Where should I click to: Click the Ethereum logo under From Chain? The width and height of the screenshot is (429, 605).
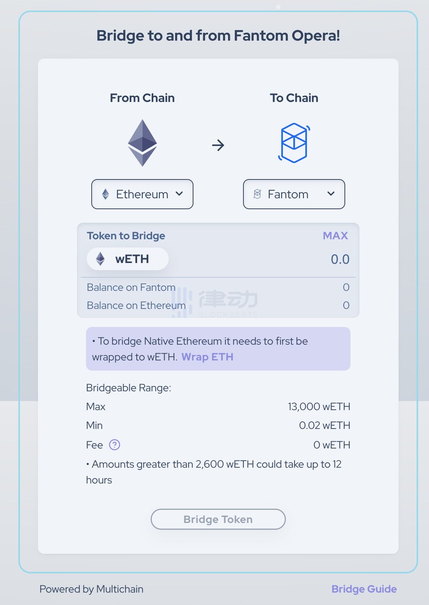pos(143,144)
